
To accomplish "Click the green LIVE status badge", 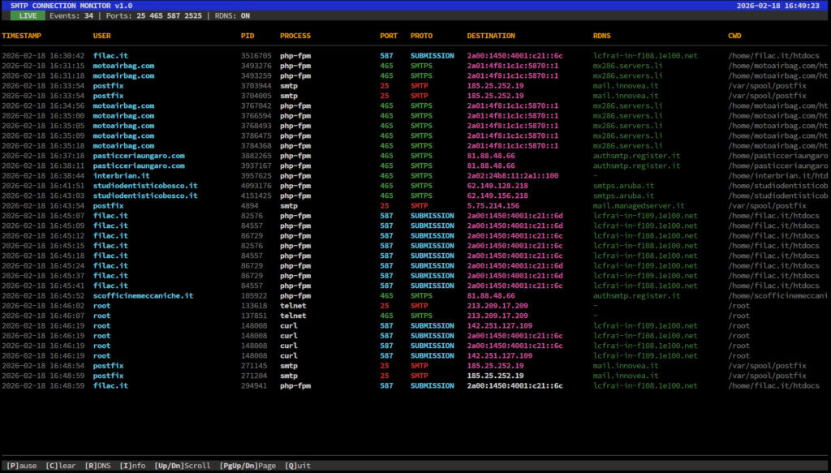I will click(x=28, y=16).
